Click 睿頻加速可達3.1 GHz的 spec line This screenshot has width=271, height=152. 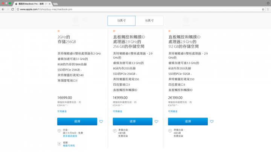point(73,59)
